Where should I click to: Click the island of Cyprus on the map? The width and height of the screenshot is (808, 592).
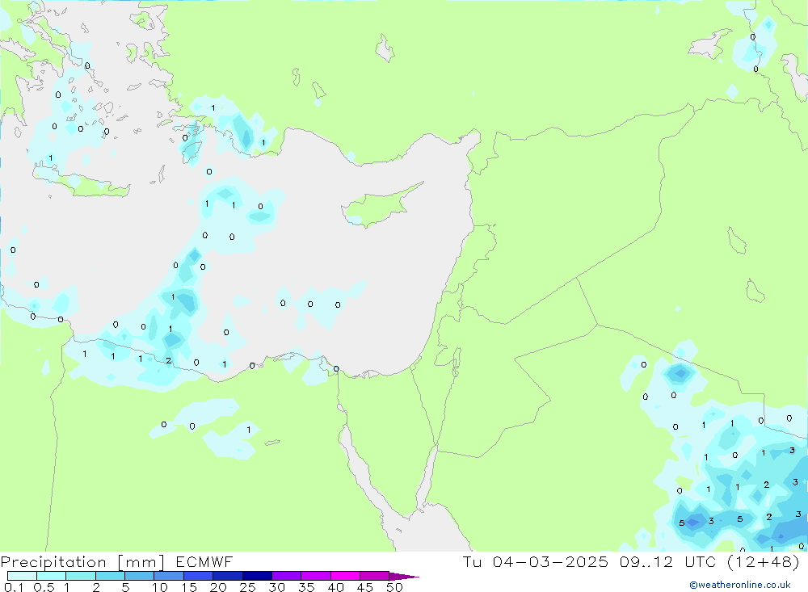379,207
